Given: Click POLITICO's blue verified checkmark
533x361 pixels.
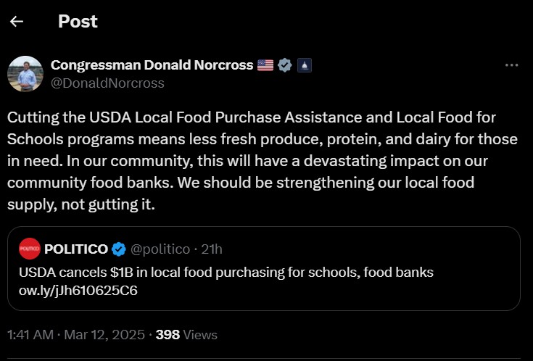Looking at the screenshot, I should click(x=120, y=249).
